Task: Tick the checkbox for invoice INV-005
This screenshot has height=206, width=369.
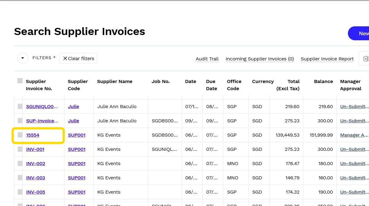Action: coord(20,192)
